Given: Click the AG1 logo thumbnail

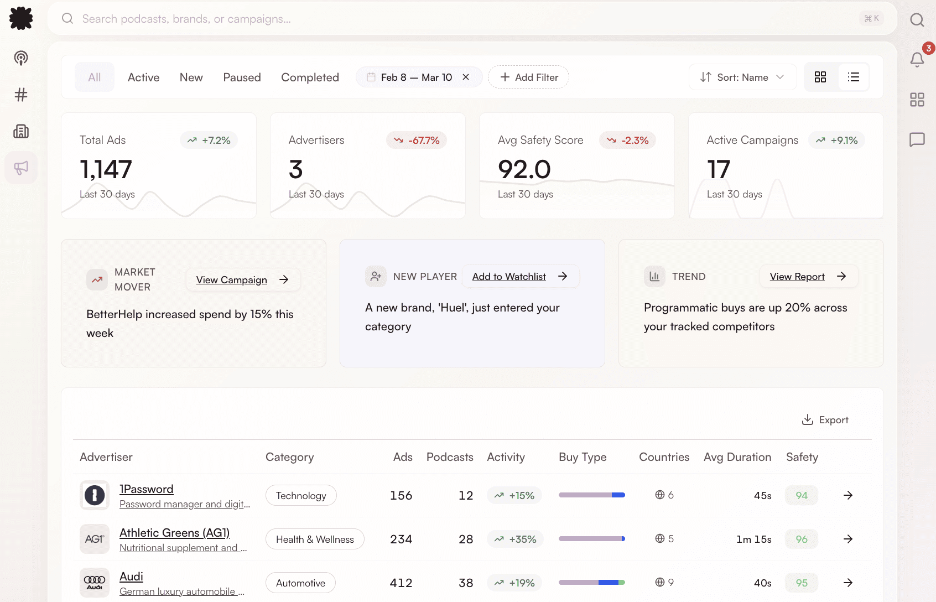Looking at the screenshot, I should tap(95, 539).
